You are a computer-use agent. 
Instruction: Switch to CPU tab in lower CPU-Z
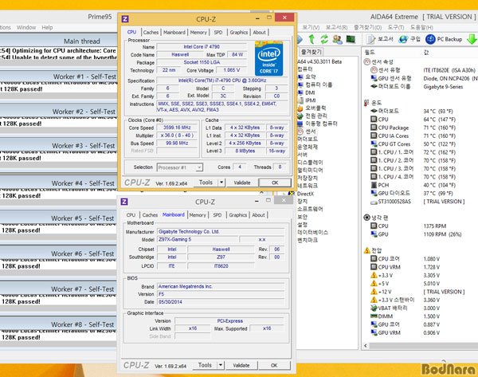(x=131, y=215)
